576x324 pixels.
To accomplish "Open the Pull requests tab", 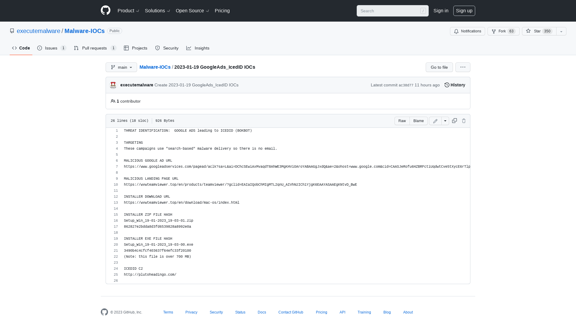I will pos(95,48).
